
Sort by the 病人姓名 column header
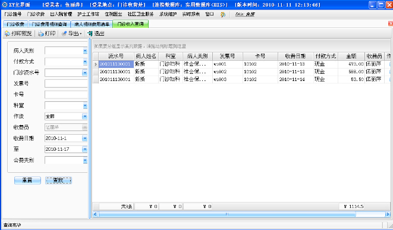coord(146,56)
